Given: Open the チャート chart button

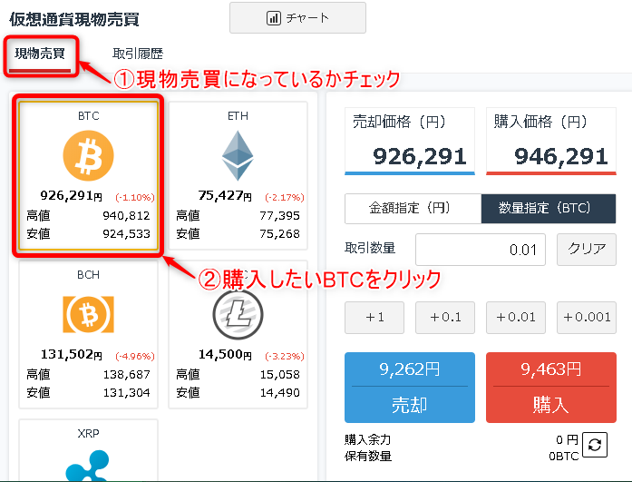Looking at the screenshot, I should click(x=297, y=18).
